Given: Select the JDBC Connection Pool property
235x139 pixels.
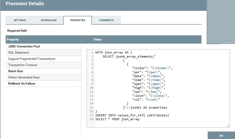Looking at the screenshot, I should click(24, 46).
